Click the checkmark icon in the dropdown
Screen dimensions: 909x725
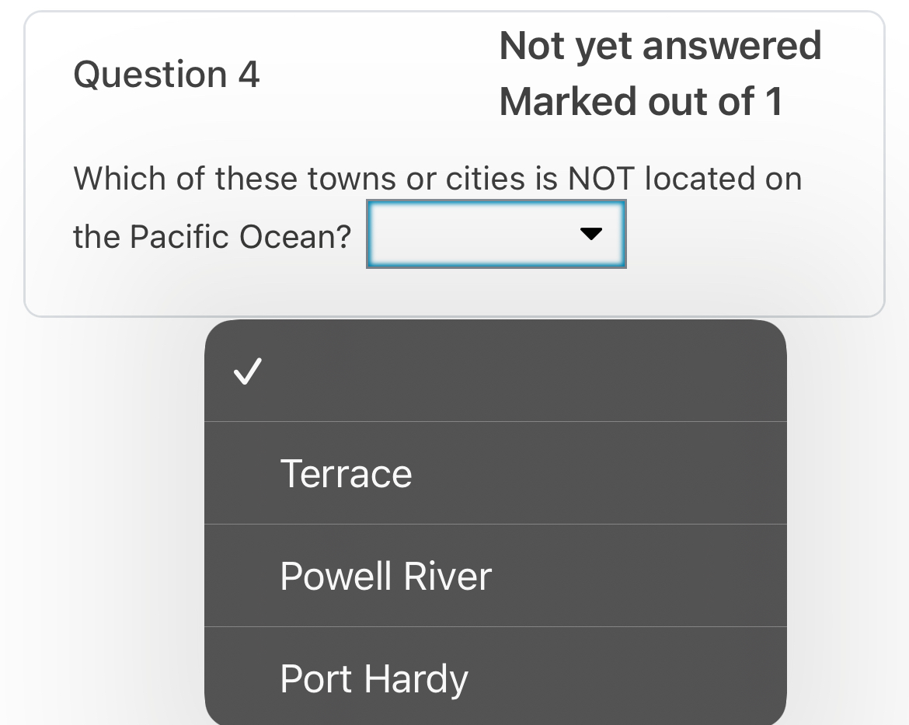246,371
